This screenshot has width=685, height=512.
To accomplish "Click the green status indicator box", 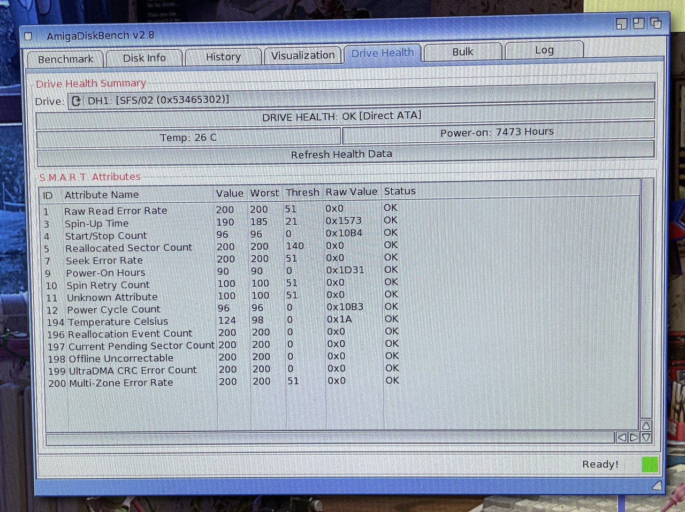I will click(x=650, y=464).
